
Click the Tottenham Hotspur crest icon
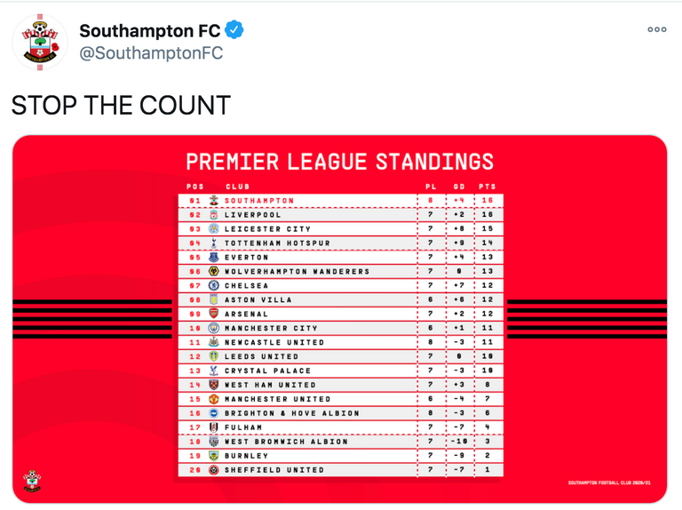point(213,243)
